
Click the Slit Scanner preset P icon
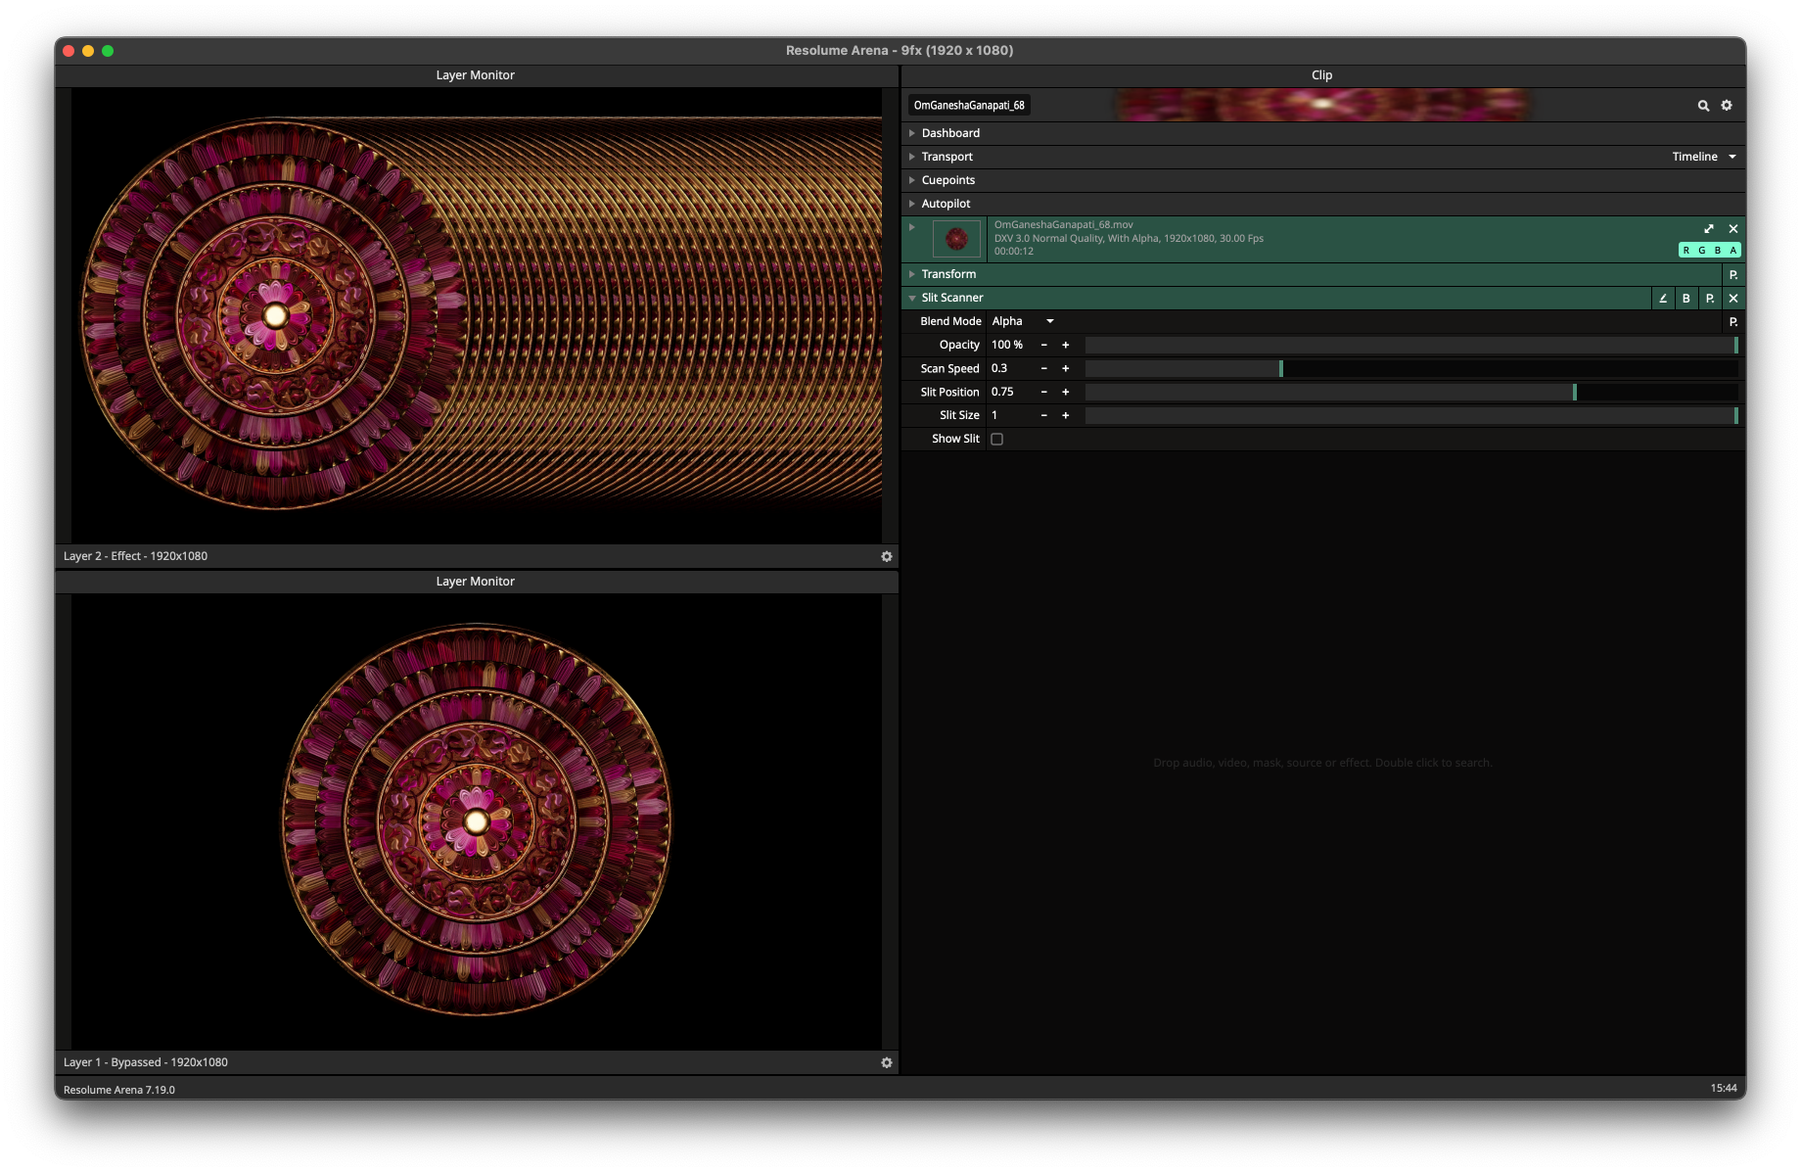(x=1710, y=299)
